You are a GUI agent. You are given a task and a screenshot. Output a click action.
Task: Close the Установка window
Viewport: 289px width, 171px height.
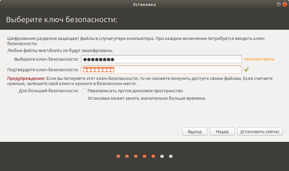pyautogui.click(x=284, y=5)
